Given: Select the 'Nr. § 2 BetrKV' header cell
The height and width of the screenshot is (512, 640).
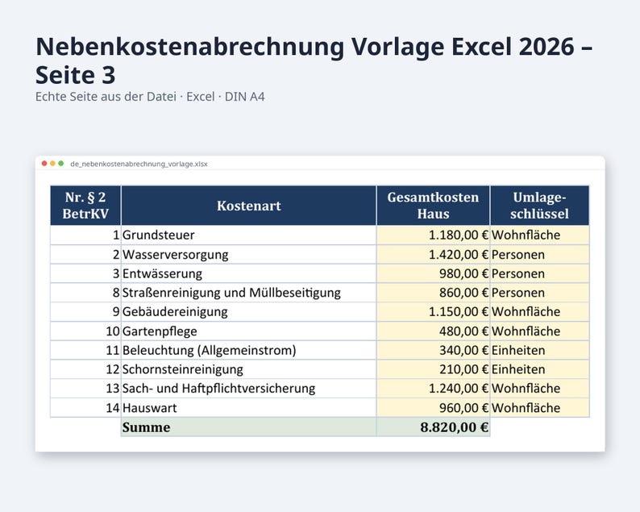Looking at the screenshot, I should (x=85, y=206).
